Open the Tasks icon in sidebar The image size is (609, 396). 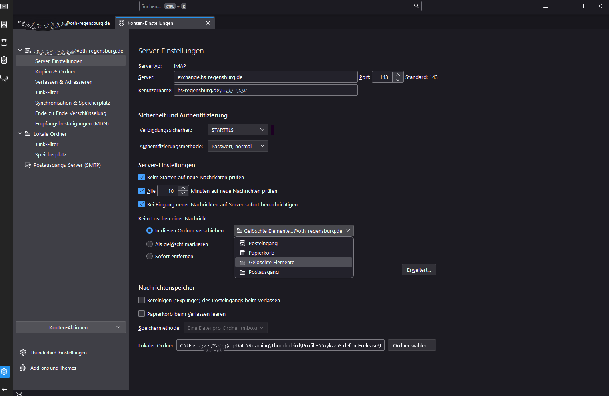click(x=4, y=60)
